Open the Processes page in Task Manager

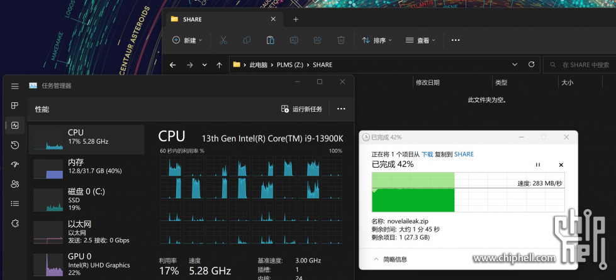pos(15,105)
